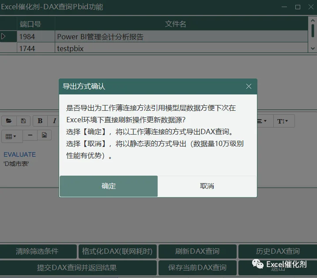Click 格式化DAX(联网耗时) button
The image size is (317, 278).
(x=117, y=252)
